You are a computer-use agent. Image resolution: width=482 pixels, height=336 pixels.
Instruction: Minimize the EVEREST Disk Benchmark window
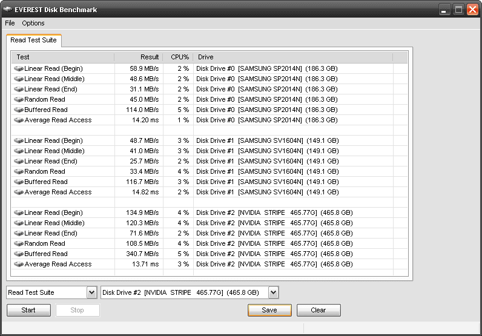444,10
